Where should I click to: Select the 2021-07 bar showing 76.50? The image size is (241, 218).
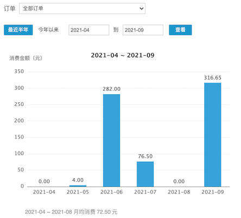145,174
